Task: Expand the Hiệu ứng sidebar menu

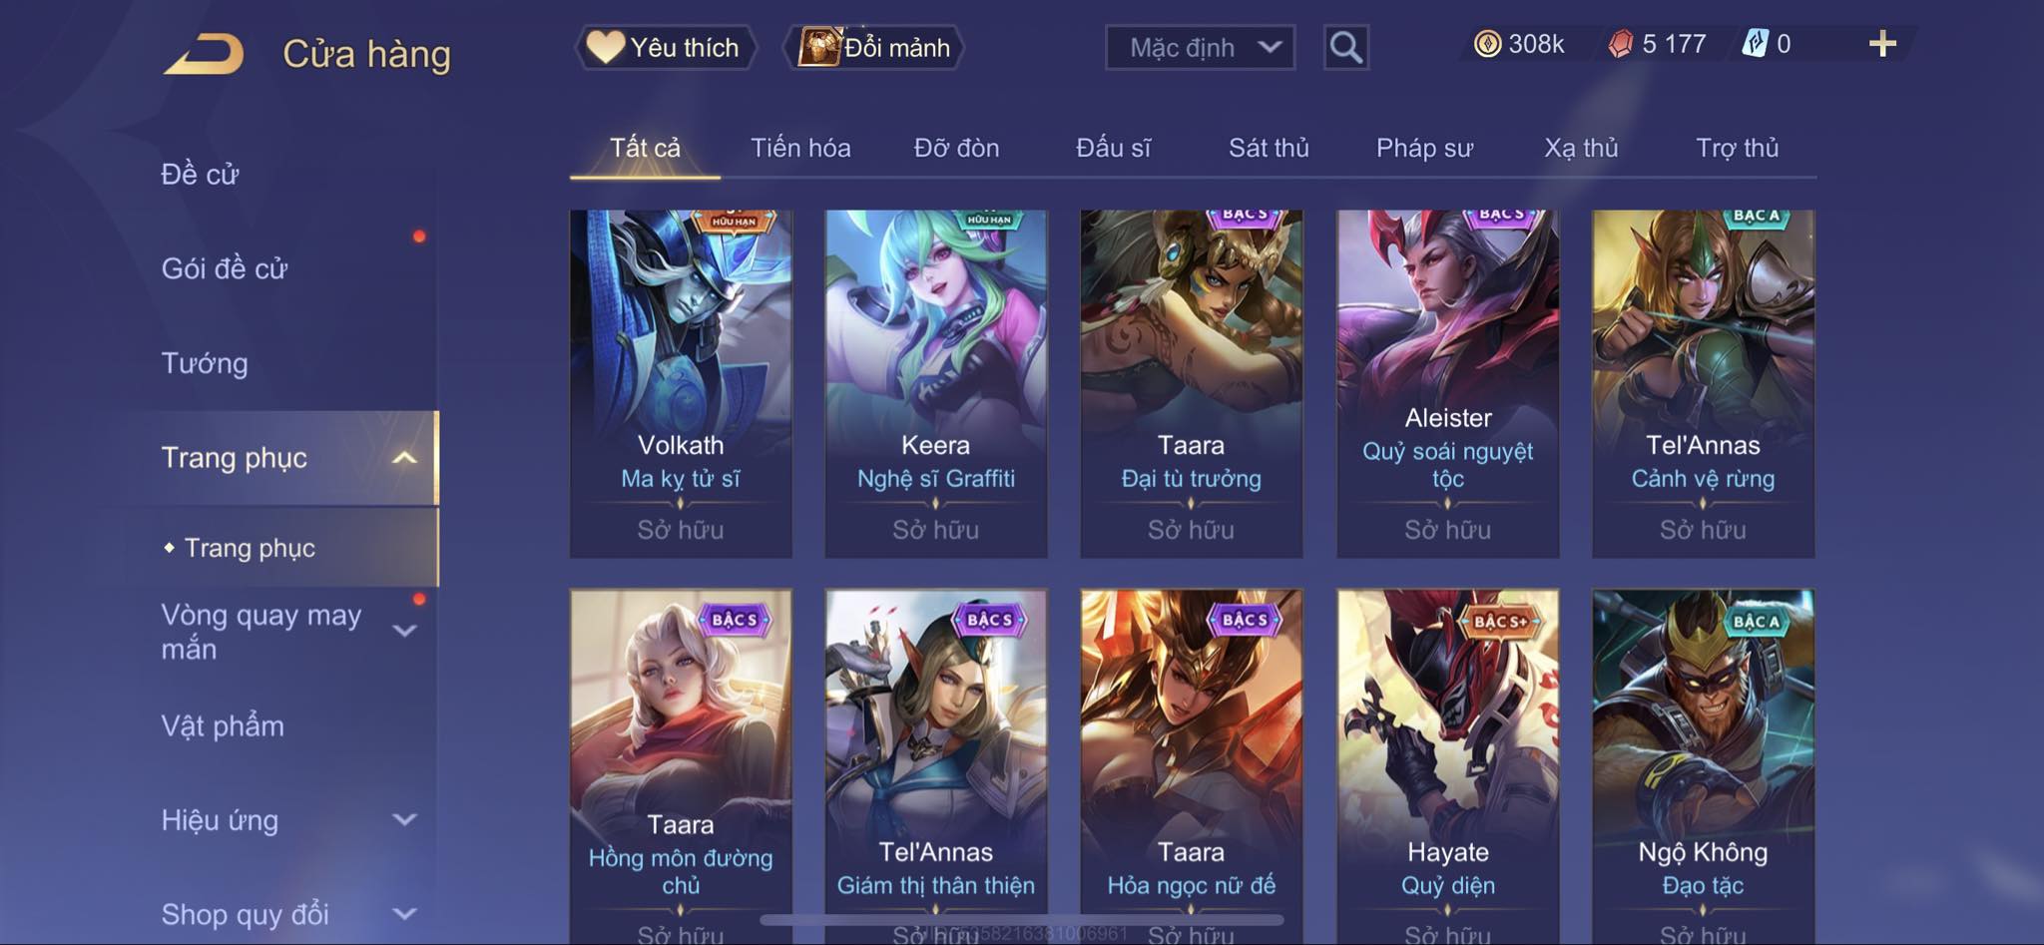Action: pyautogui.click(x=403, y=819)
